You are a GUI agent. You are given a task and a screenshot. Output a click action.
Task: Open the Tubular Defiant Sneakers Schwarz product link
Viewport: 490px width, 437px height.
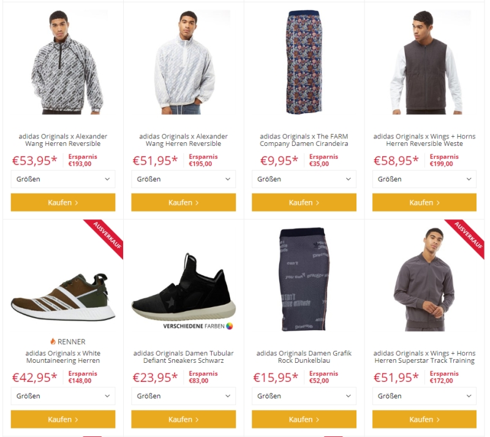[x=183, y=357]
